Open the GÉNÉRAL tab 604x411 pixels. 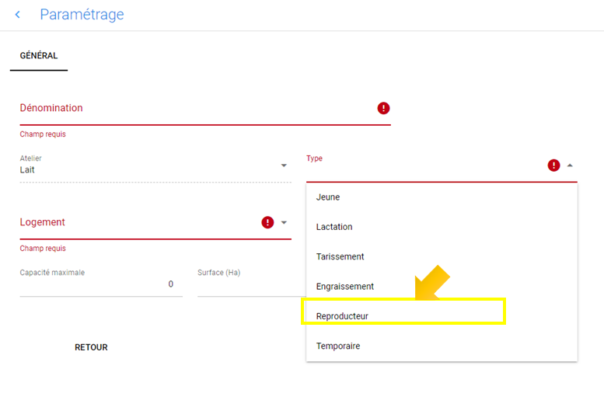pos(39,56)
